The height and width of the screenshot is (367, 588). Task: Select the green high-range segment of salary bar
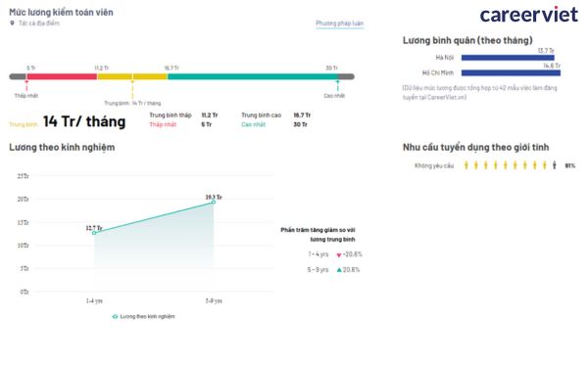253,76
